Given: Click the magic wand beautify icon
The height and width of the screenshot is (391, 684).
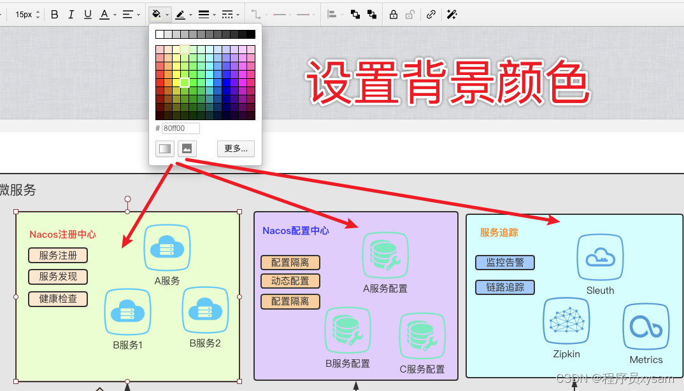Looking at the screenshot, I should pyautogui.click(x=452, y=15).
